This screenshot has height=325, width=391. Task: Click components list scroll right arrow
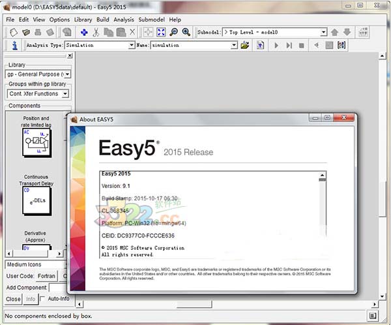click(59, 254)
